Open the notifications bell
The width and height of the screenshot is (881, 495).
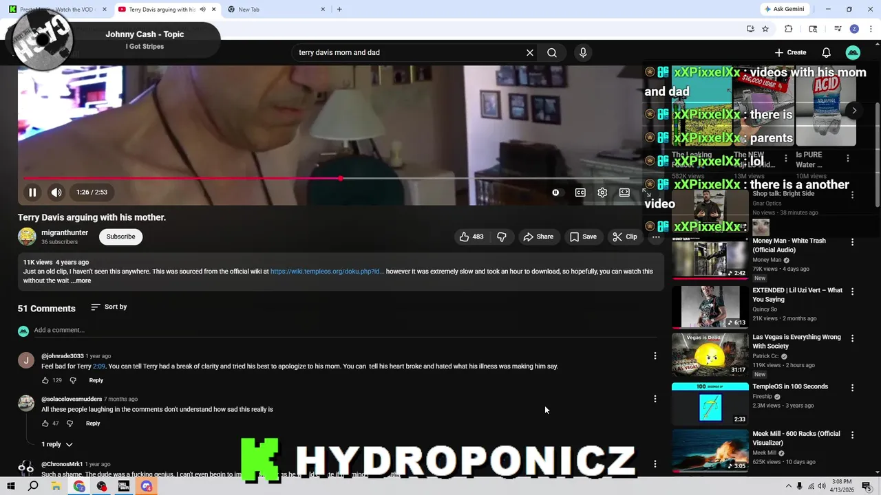tap(827, 52)
